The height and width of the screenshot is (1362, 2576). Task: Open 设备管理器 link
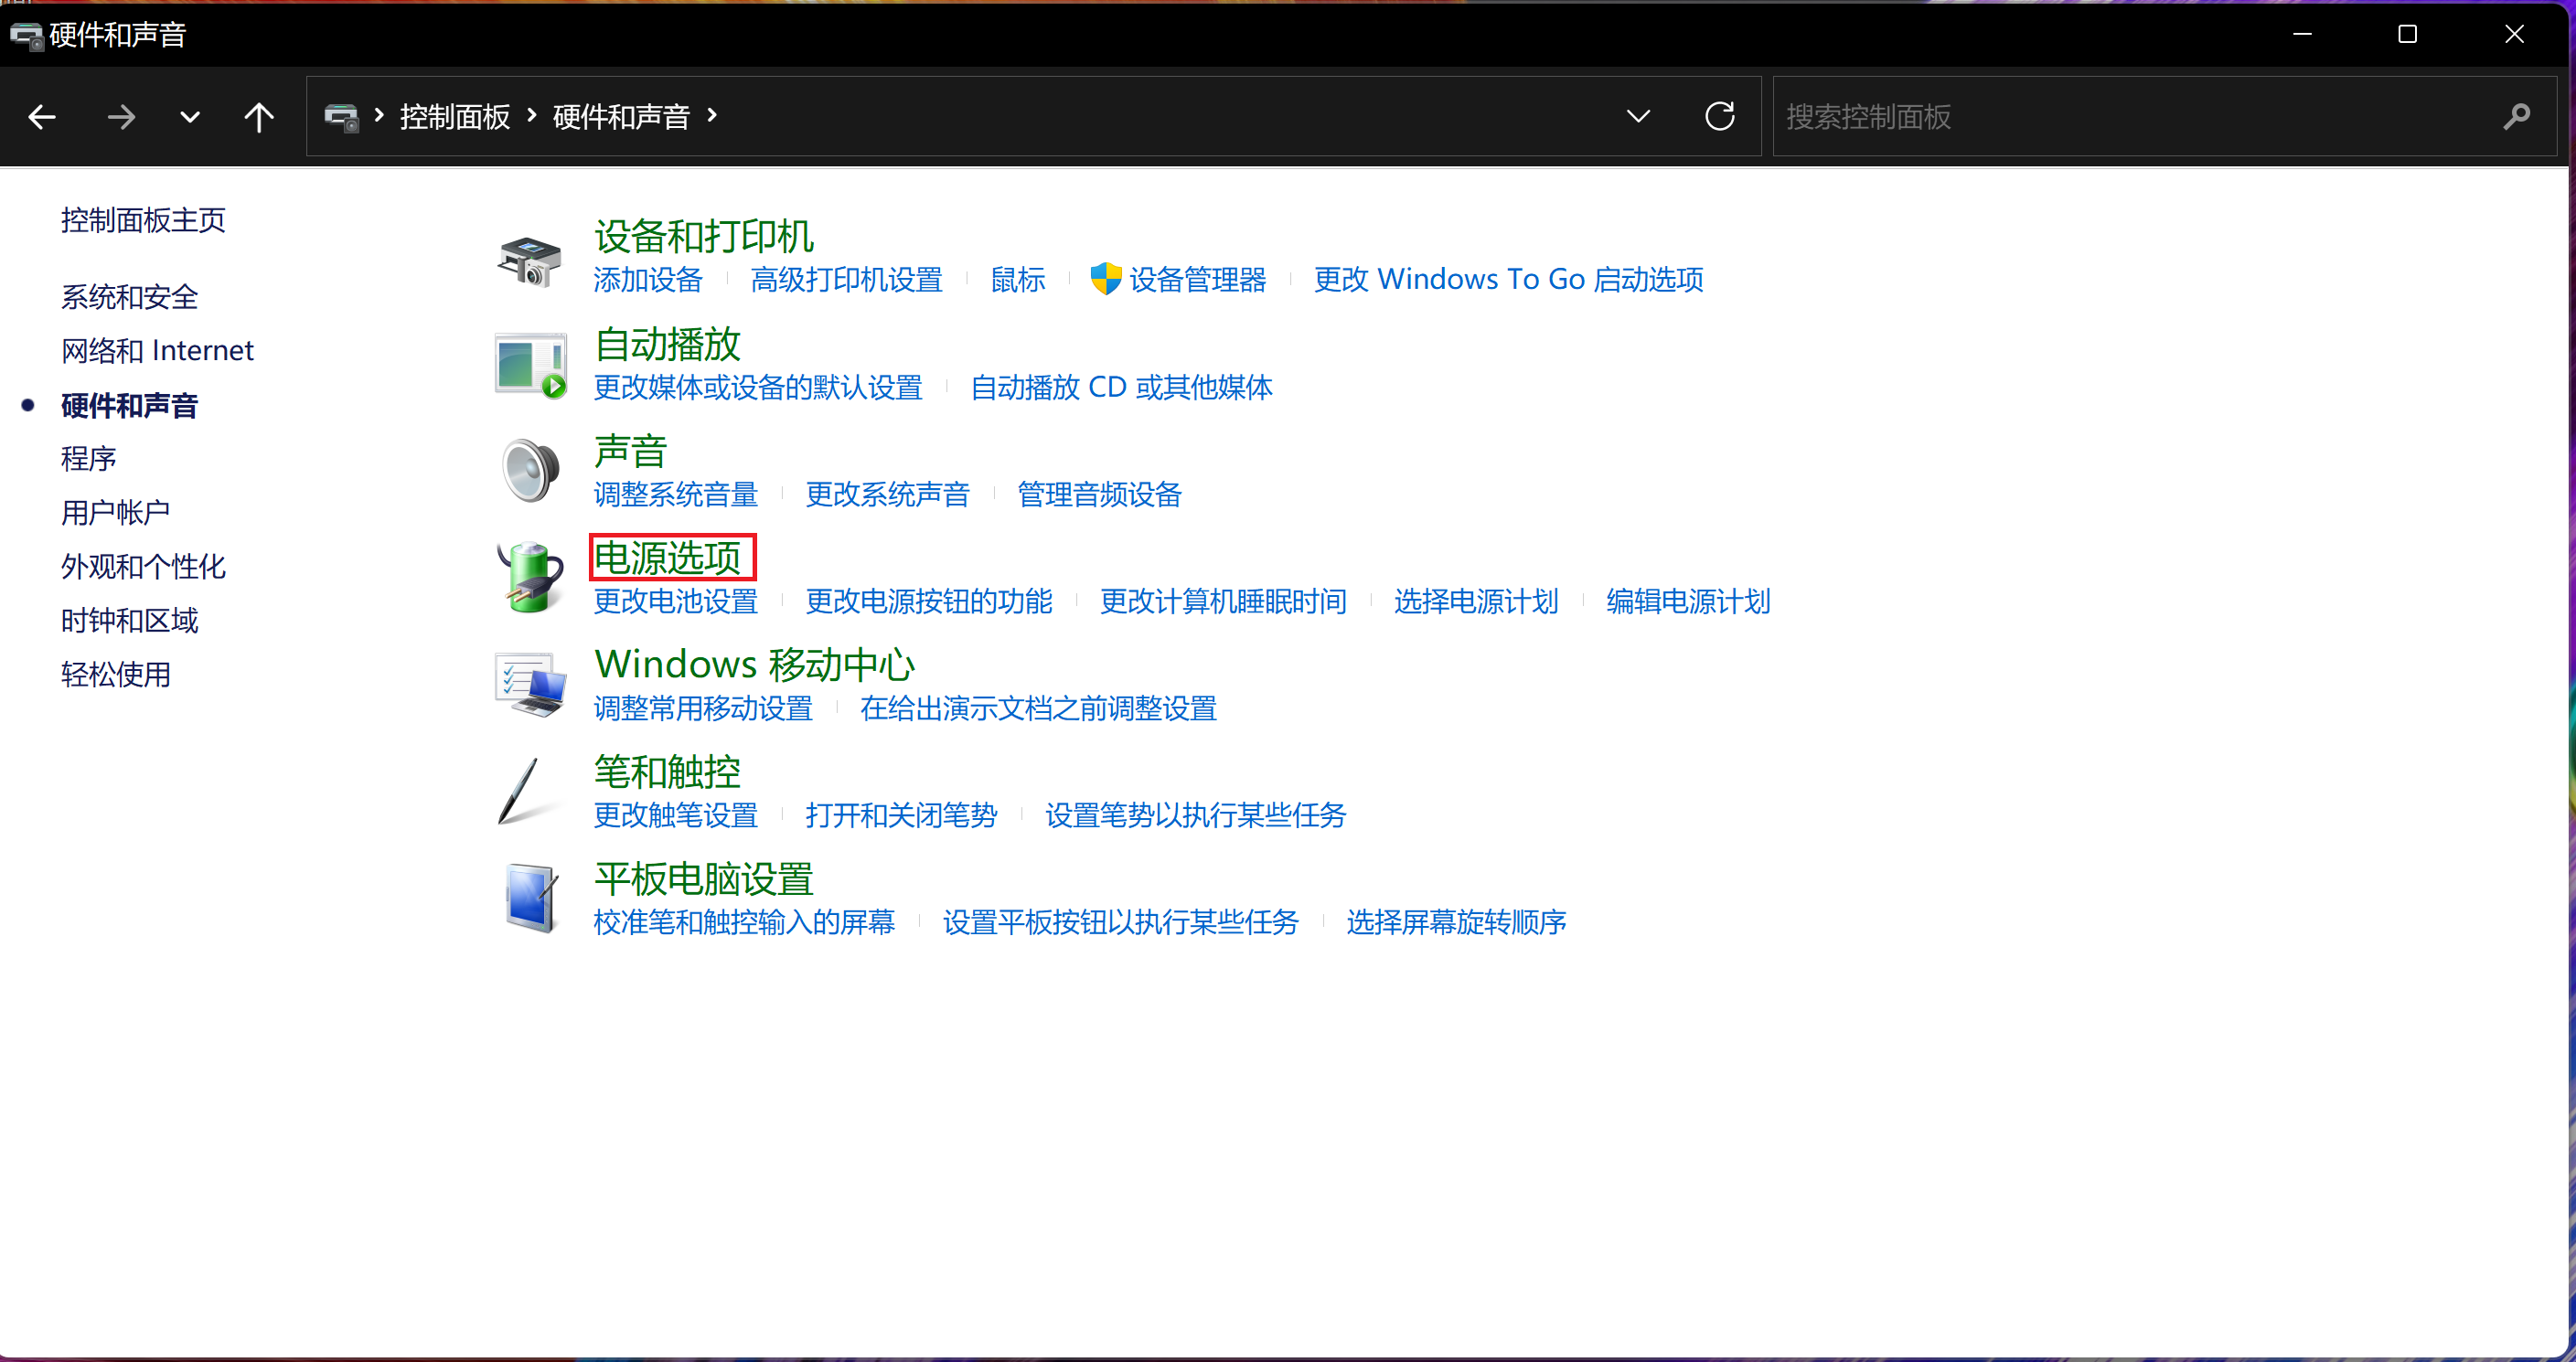pos(1197,280)
